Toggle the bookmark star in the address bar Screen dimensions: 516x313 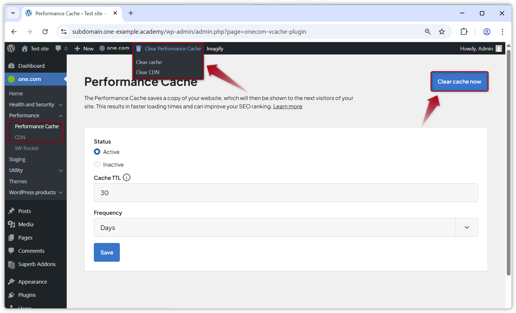tap(442, 32)
